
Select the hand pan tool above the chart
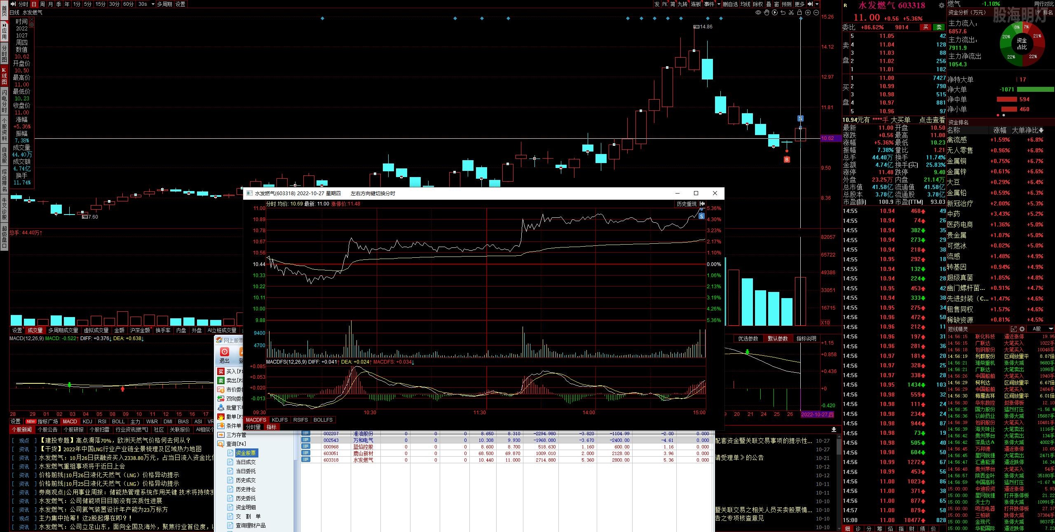(x=767, y=13)
